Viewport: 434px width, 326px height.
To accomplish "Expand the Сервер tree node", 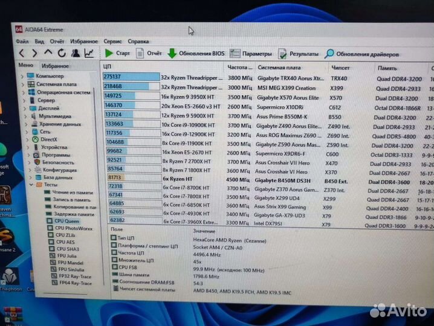I will 25,101.
